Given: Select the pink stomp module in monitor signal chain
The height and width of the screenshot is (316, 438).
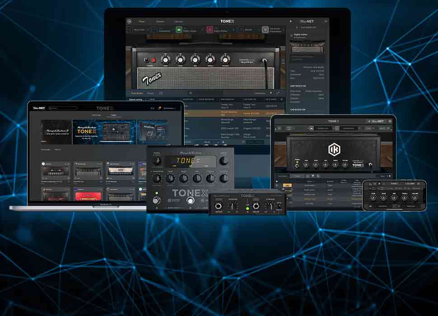Looking at the screenshot, I should click(210, 30).
